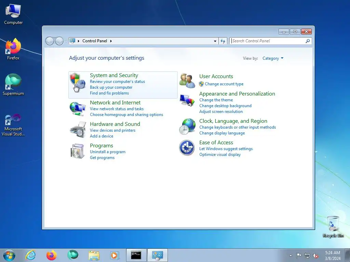Click the Back navigation arrow button

[50, 41]
